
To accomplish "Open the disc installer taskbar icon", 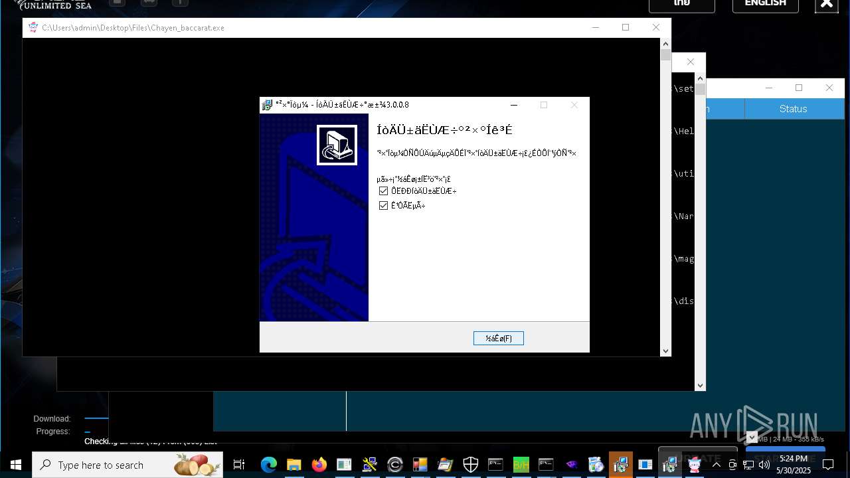I will click(596, 465).
